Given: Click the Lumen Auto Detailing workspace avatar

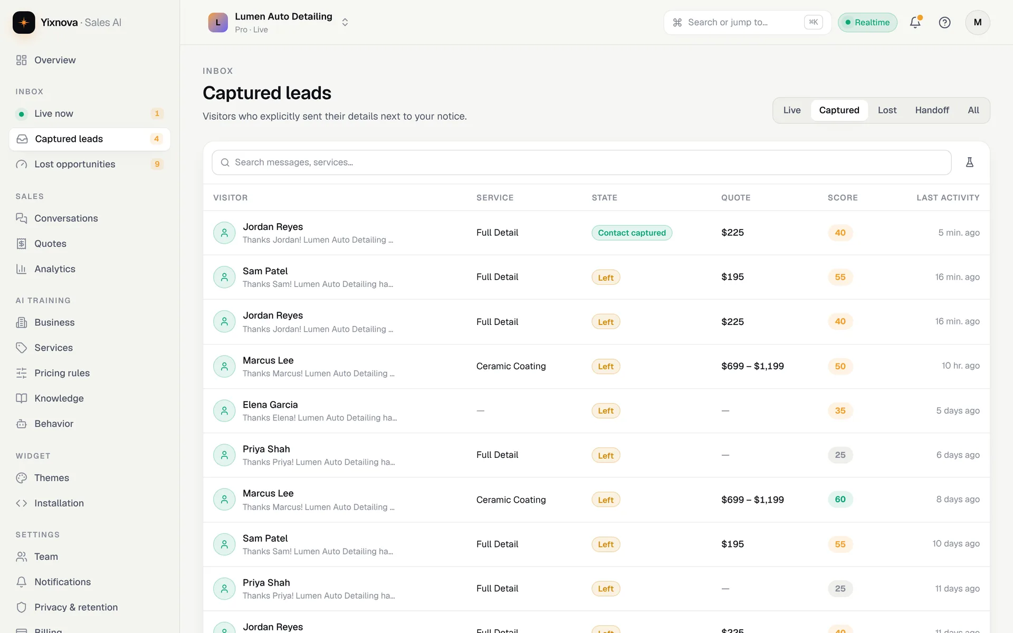Looking at the screenshot, I should [218, 22].
